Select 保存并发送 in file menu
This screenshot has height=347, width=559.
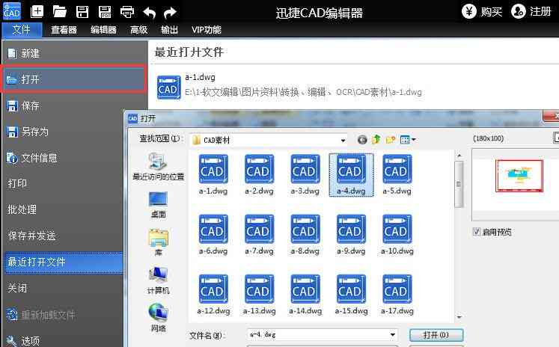pos(64,236)
